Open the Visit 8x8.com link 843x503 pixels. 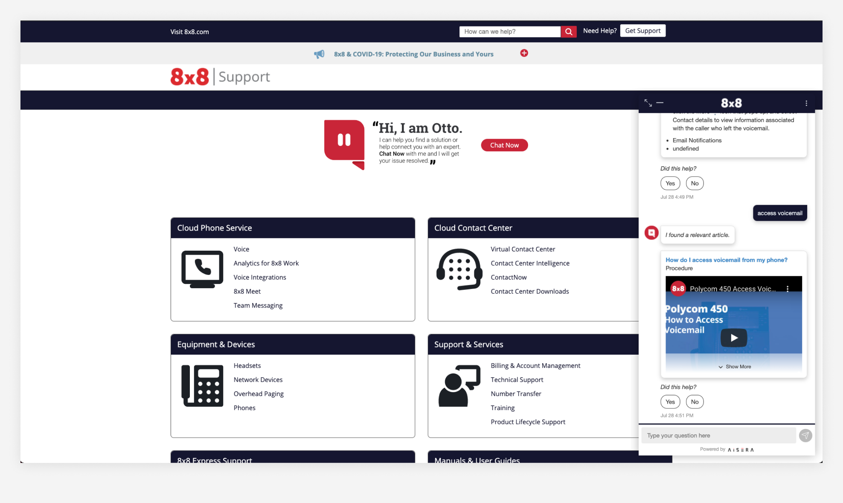tap(189, 32)
